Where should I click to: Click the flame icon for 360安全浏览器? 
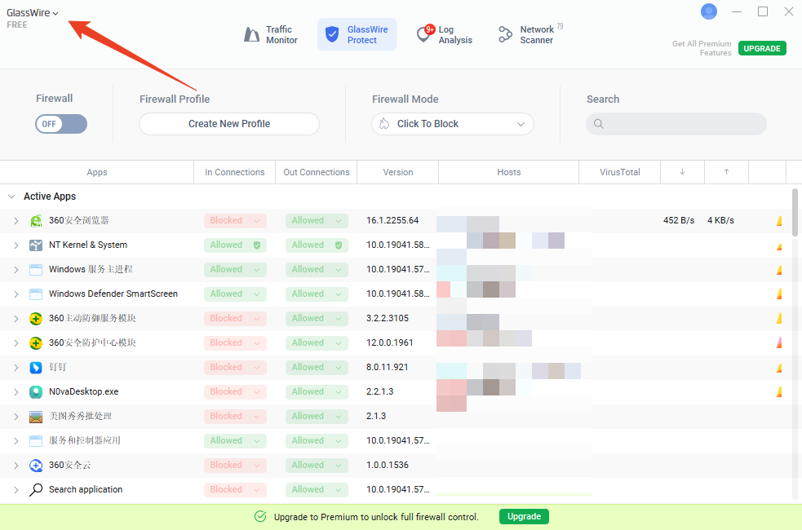click(x=778, y=221)
